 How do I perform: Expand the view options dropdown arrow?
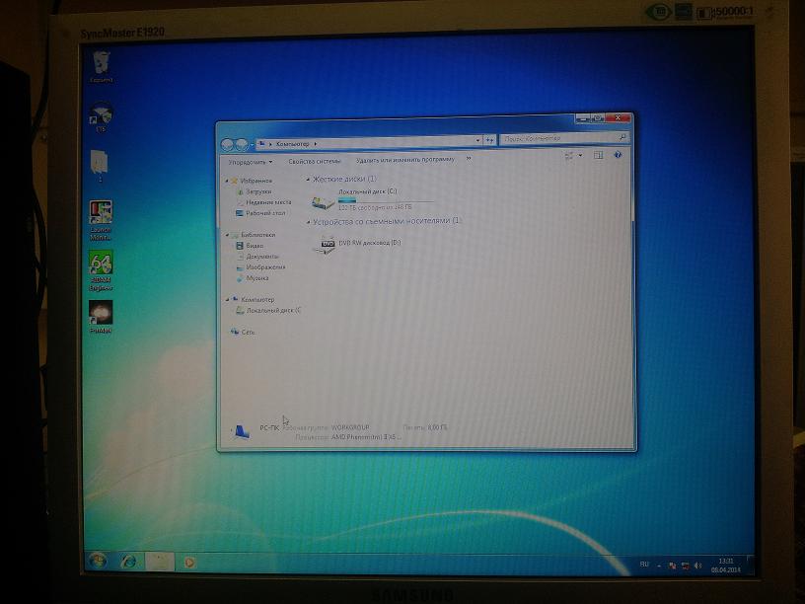point(580,155)
